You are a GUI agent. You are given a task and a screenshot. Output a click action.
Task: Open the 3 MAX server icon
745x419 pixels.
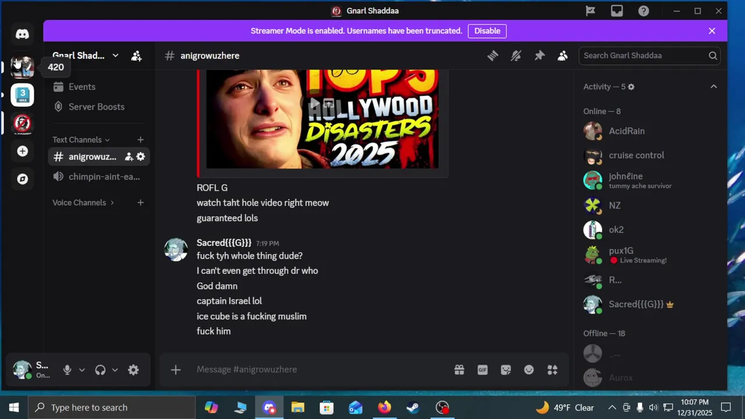click(22, 95)
